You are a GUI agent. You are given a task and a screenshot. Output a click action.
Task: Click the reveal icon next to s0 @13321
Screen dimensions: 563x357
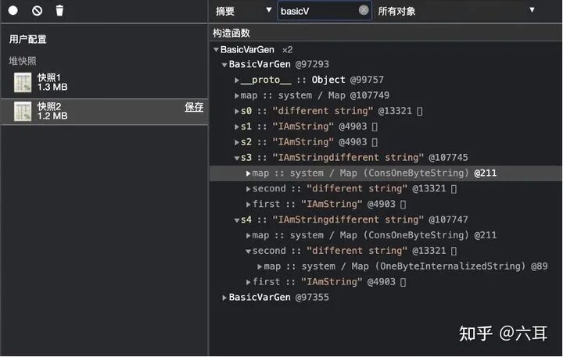(419, 111)
